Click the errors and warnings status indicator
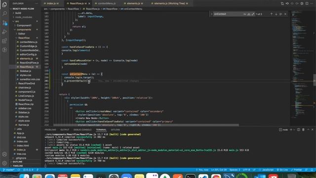The width and height of the screenshot is (316, 178). coord(28,170)
